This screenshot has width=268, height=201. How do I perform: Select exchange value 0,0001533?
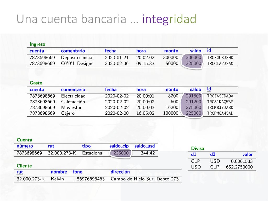(242, 161)
